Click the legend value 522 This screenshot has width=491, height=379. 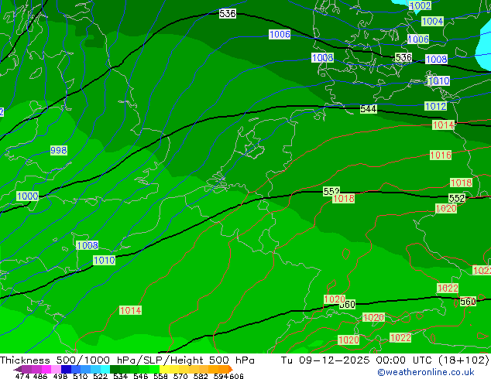(100, 376)
